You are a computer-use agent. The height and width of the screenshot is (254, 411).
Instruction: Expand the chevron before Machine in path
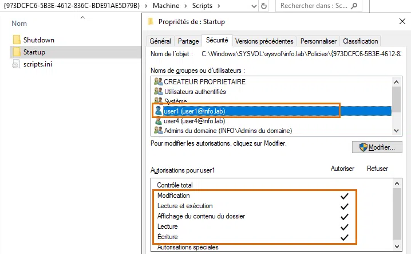coord(147,6)
